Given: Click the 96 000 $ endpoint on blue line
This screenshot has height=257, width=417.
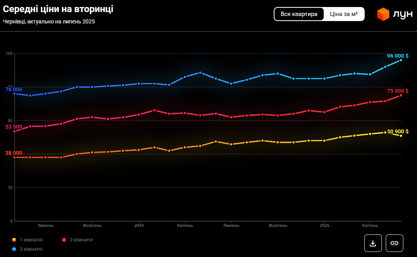Looking at the screenshot, I should [401, 60].
